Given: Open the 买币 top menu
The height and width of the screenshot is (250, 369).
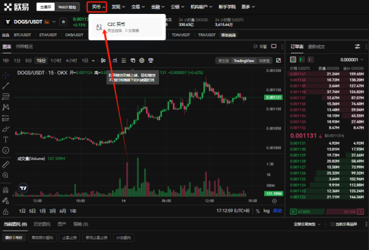Looking at the screenshot, I should click(97, 7).
